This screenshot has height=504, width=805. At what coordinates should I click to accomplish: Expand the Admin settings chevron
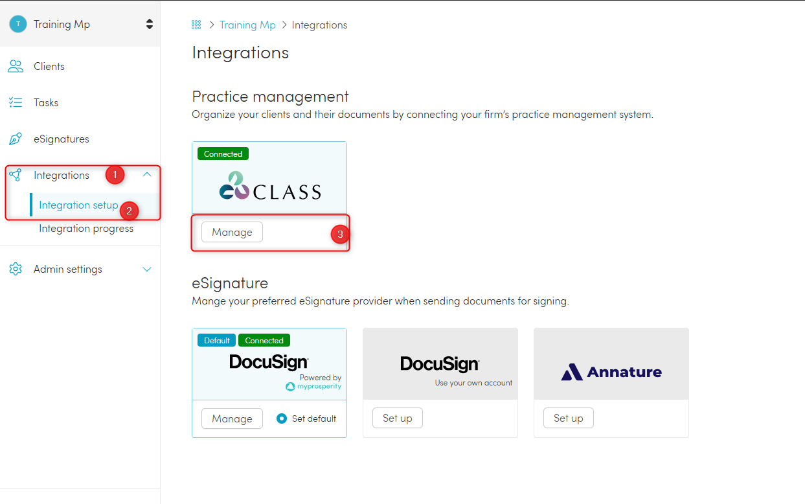point(147,269)
